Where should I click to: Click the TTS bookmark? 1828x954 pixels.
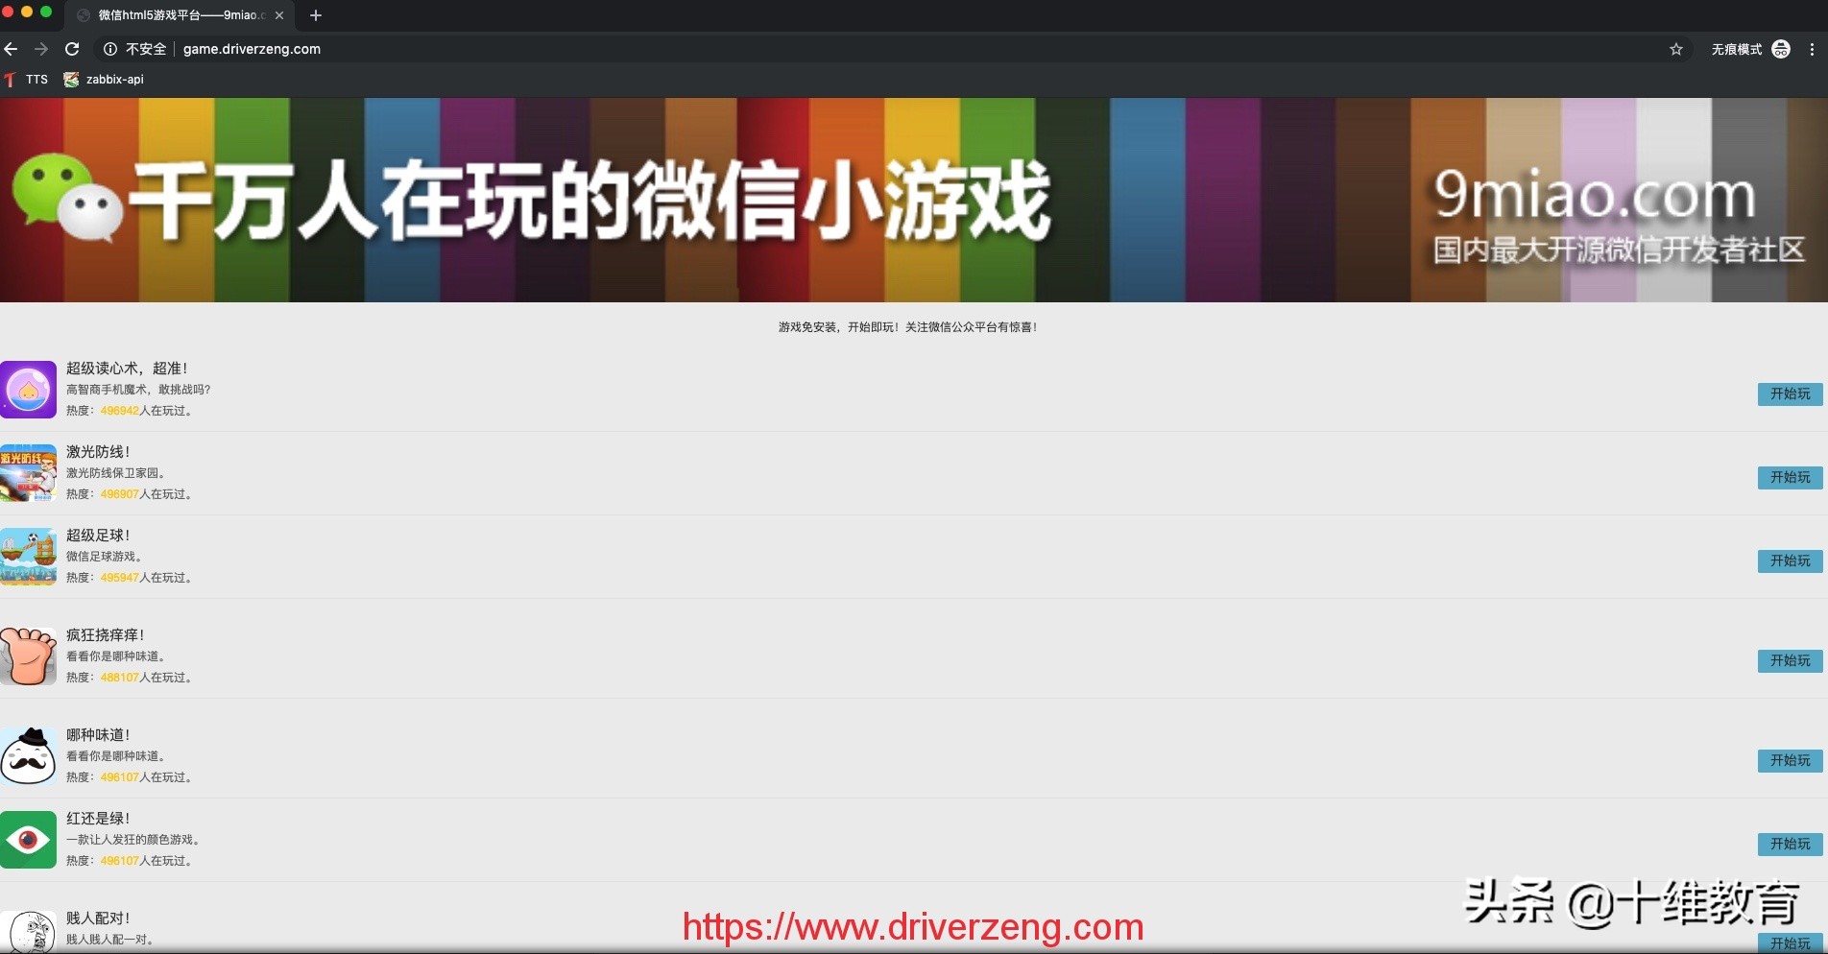[x=26, y=80]
